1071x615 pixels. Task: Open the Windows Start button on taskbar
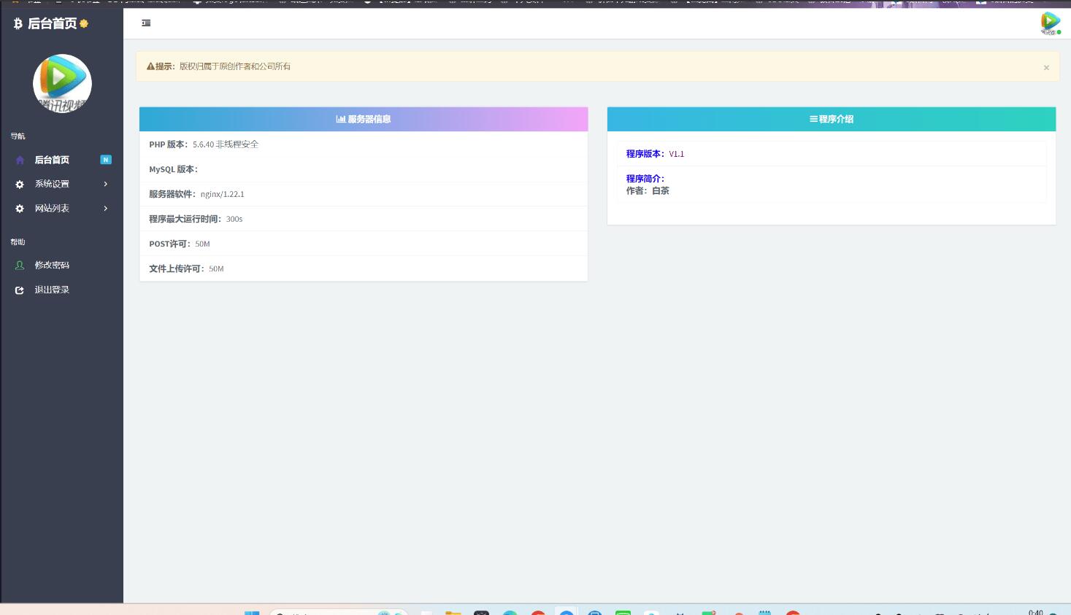coord(251,613)
